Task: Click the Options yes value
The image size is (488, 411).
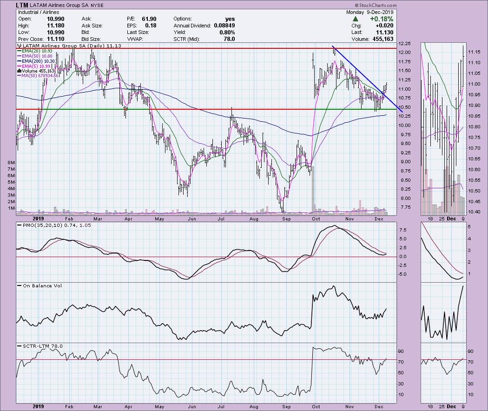Action: pyautogui.click(x=230, y=19)
